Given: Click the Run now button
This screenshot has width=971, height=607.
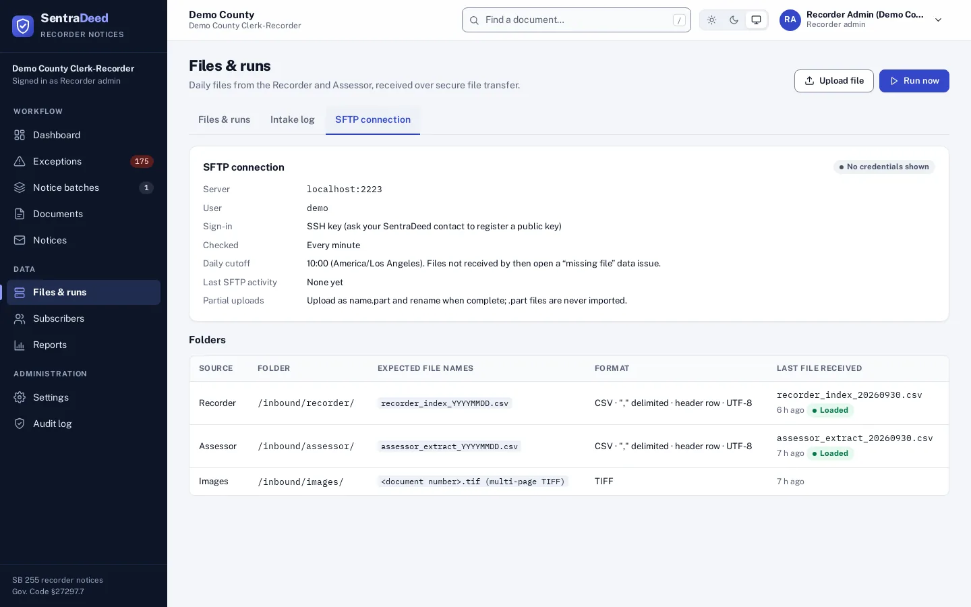Looking at the screenshot, I should tap(914, 81).
